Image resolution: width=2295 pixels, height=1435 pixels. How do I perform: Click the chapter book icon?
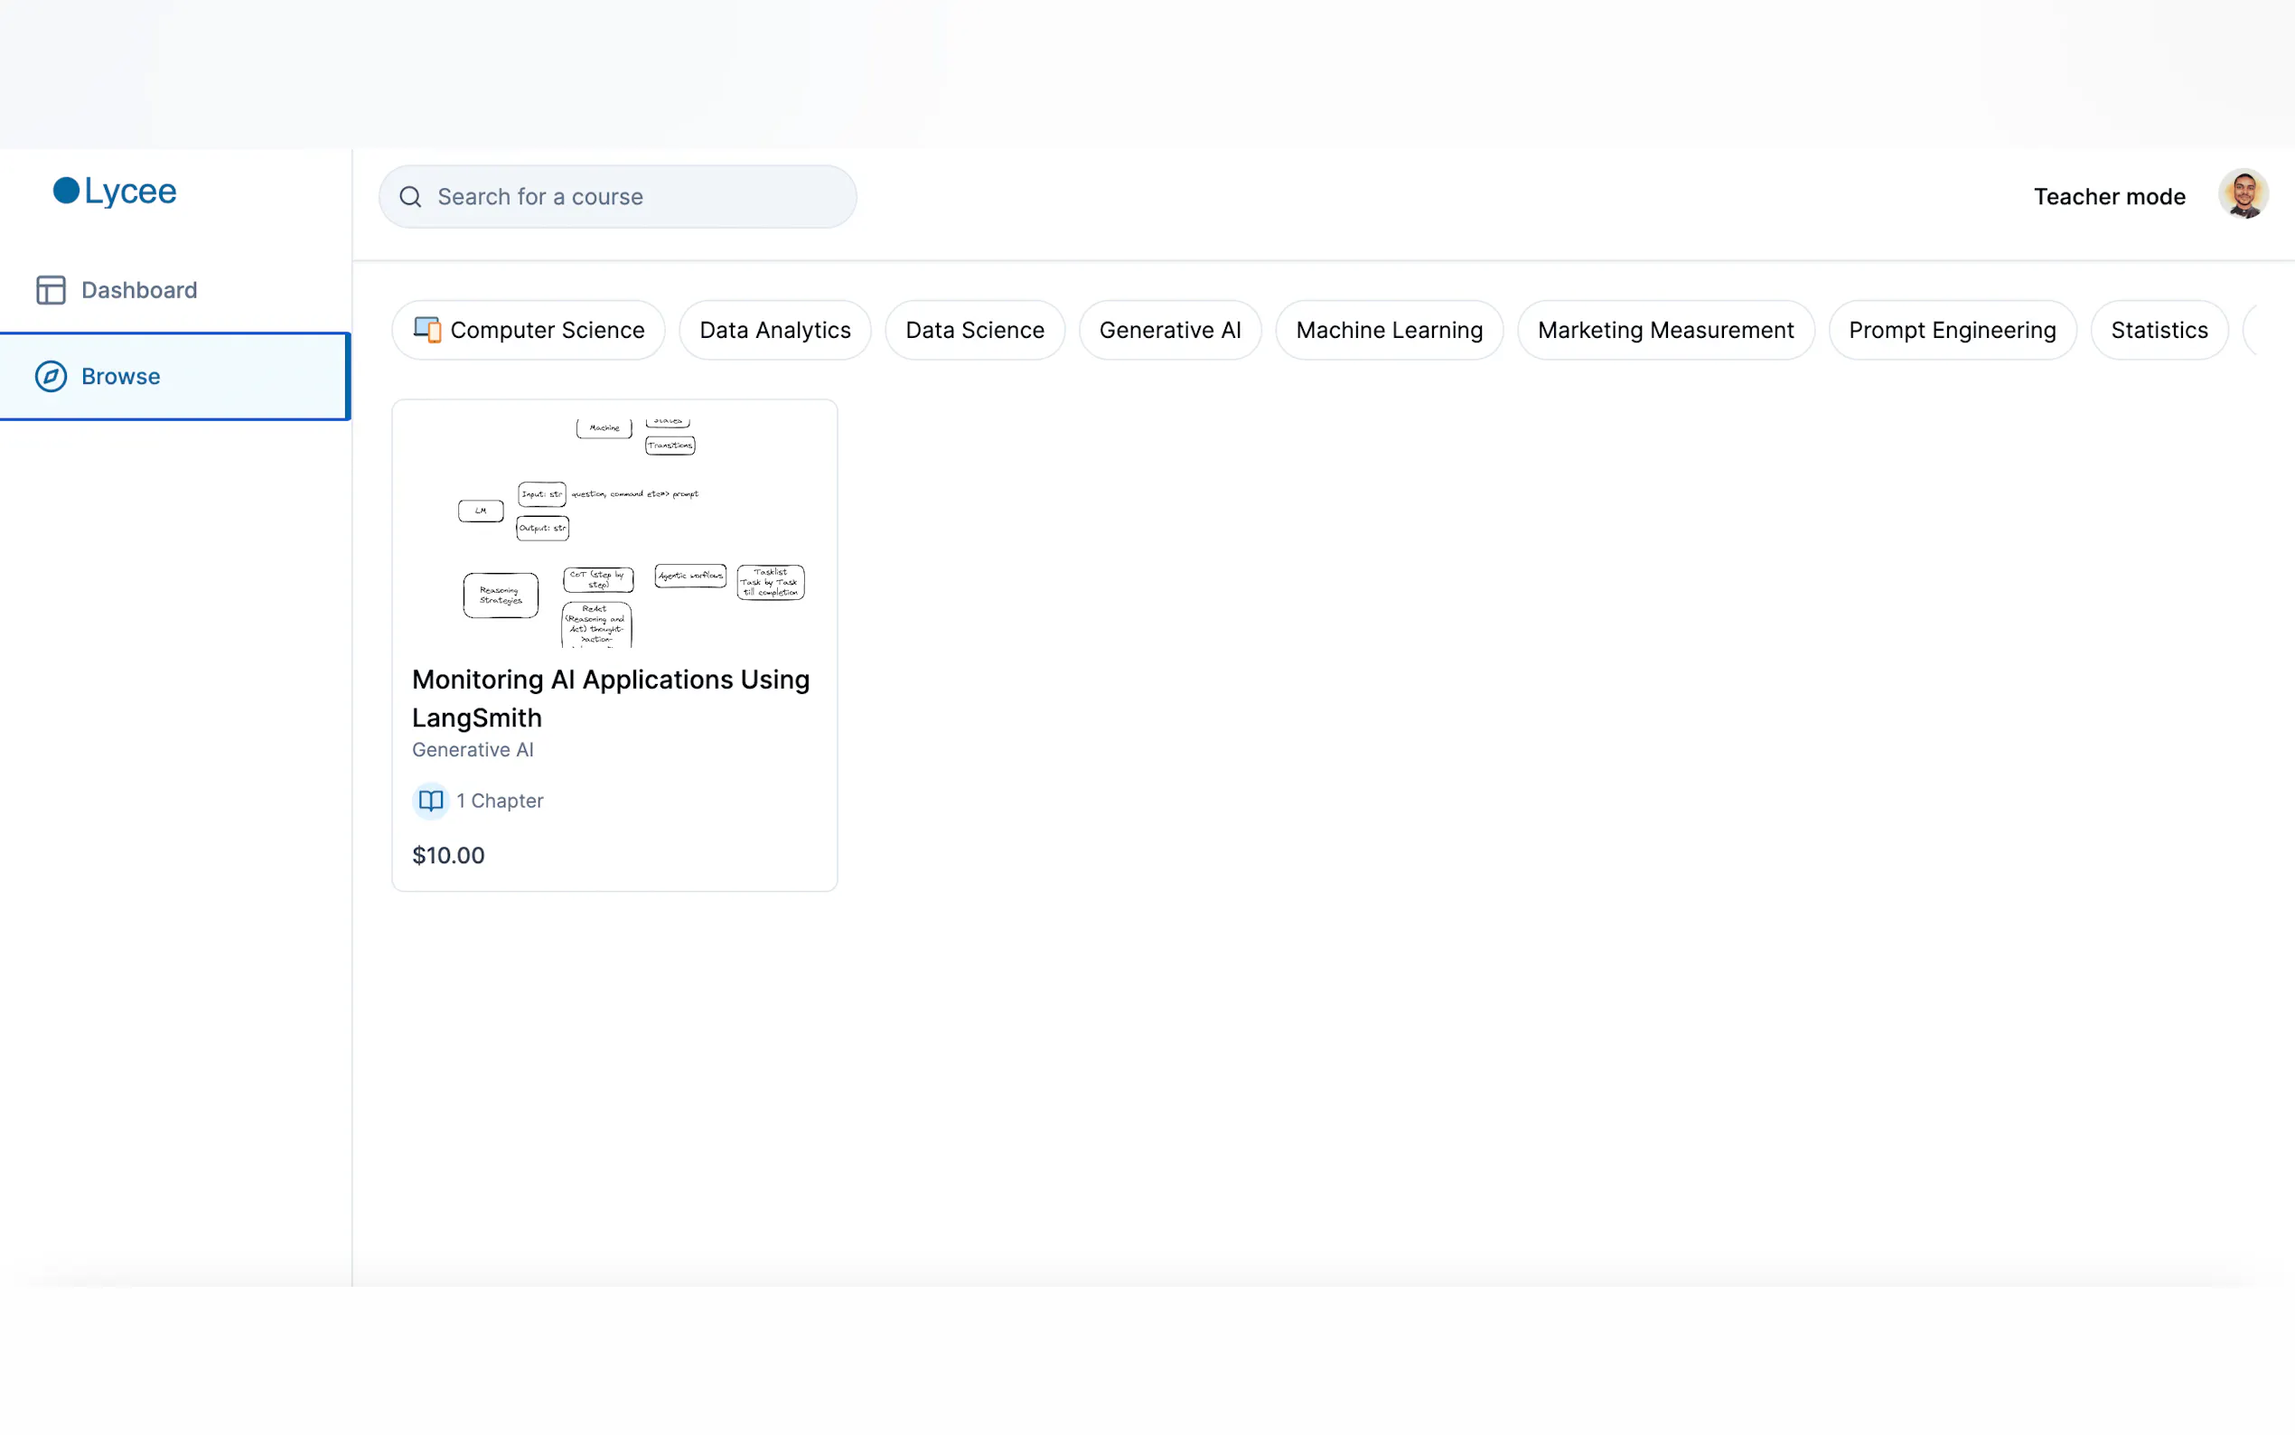[431, 800]
